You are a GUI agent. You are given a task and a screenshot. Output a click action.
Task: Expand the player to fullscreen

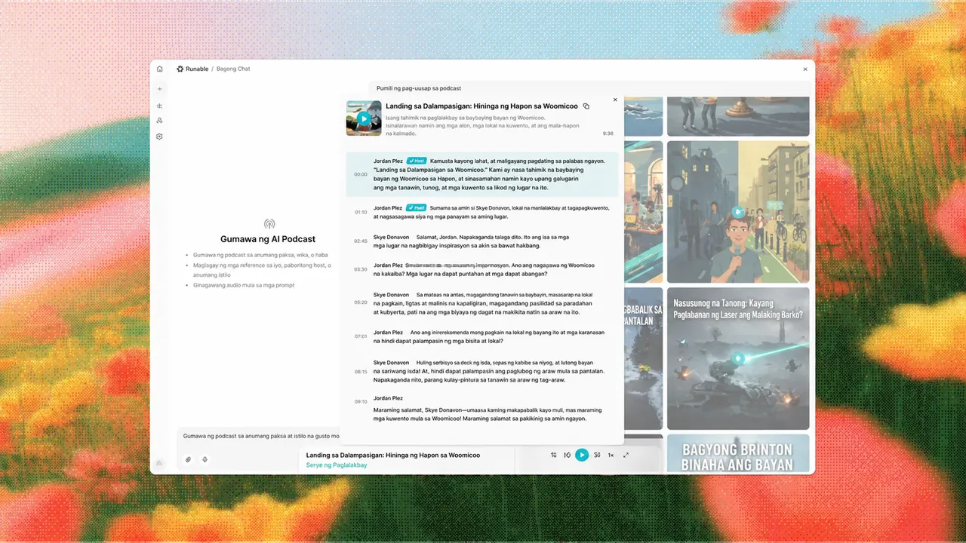pyautogui.click(x=626, y=455)
